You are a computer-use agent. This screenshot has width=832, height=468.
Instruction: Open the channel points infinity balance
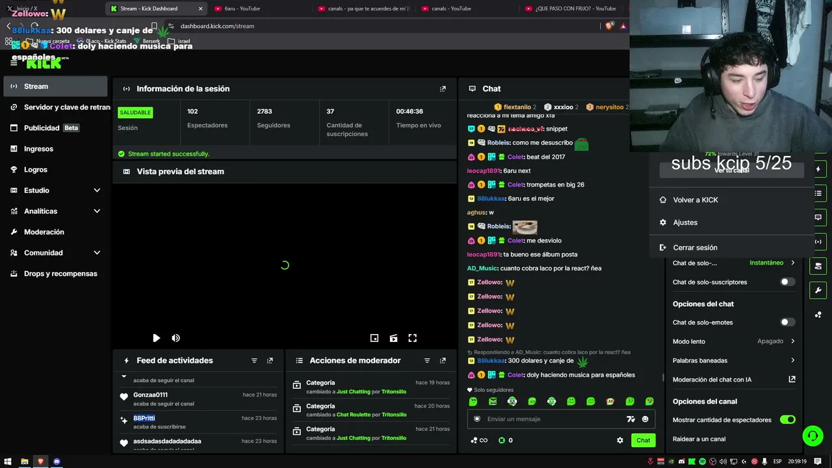(x=479, y=440)
